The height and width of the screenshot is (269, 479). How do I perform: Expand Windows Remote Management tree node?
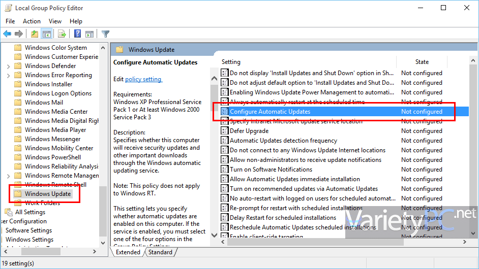coord(8,176)
